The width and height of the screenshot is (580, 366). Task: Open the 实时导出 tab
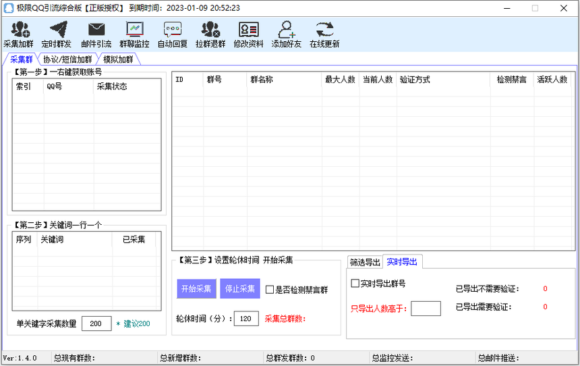[x=402, y=262]
